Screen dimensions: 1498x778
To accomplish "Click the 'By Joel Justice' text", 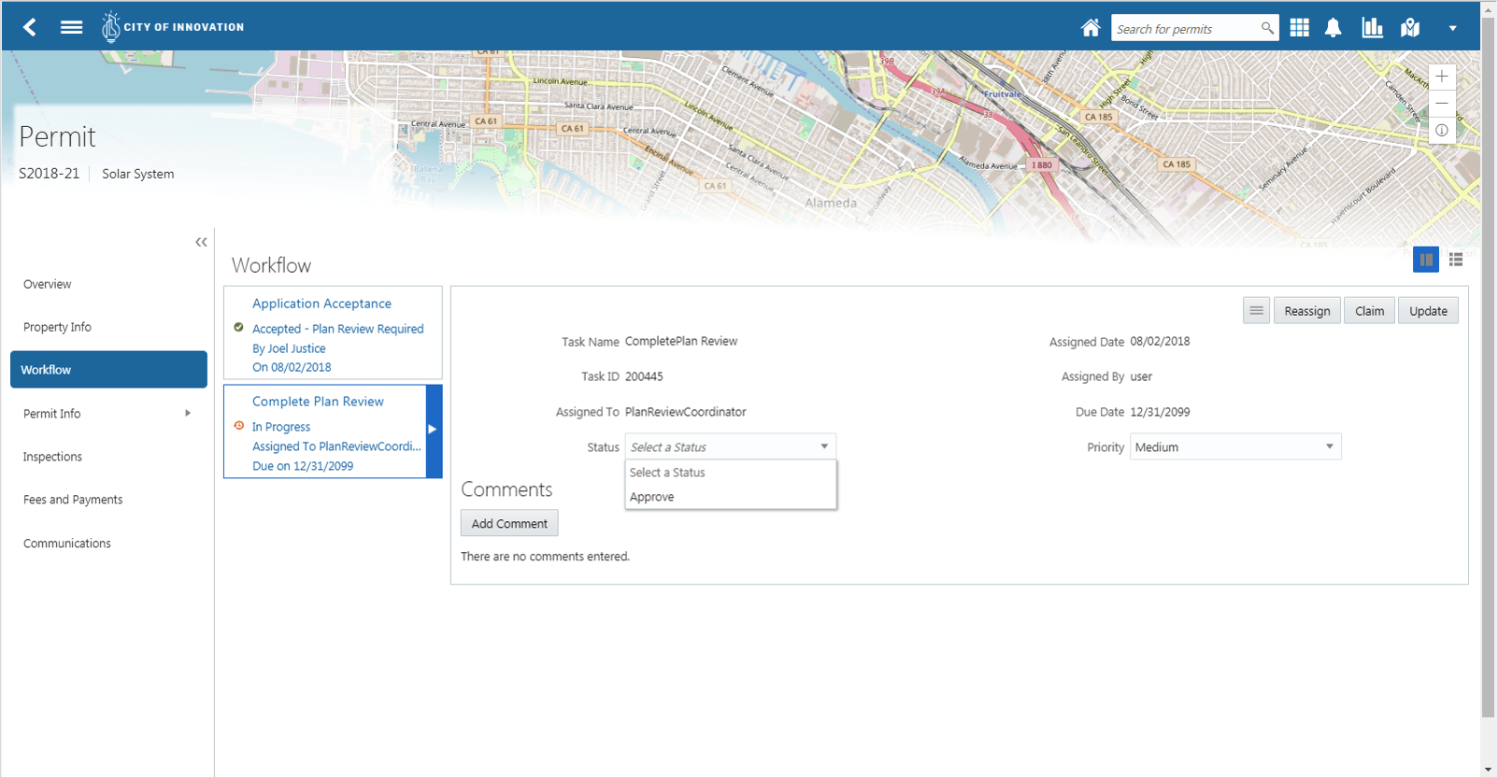I will pyautogui.click(x=289, y=348).
